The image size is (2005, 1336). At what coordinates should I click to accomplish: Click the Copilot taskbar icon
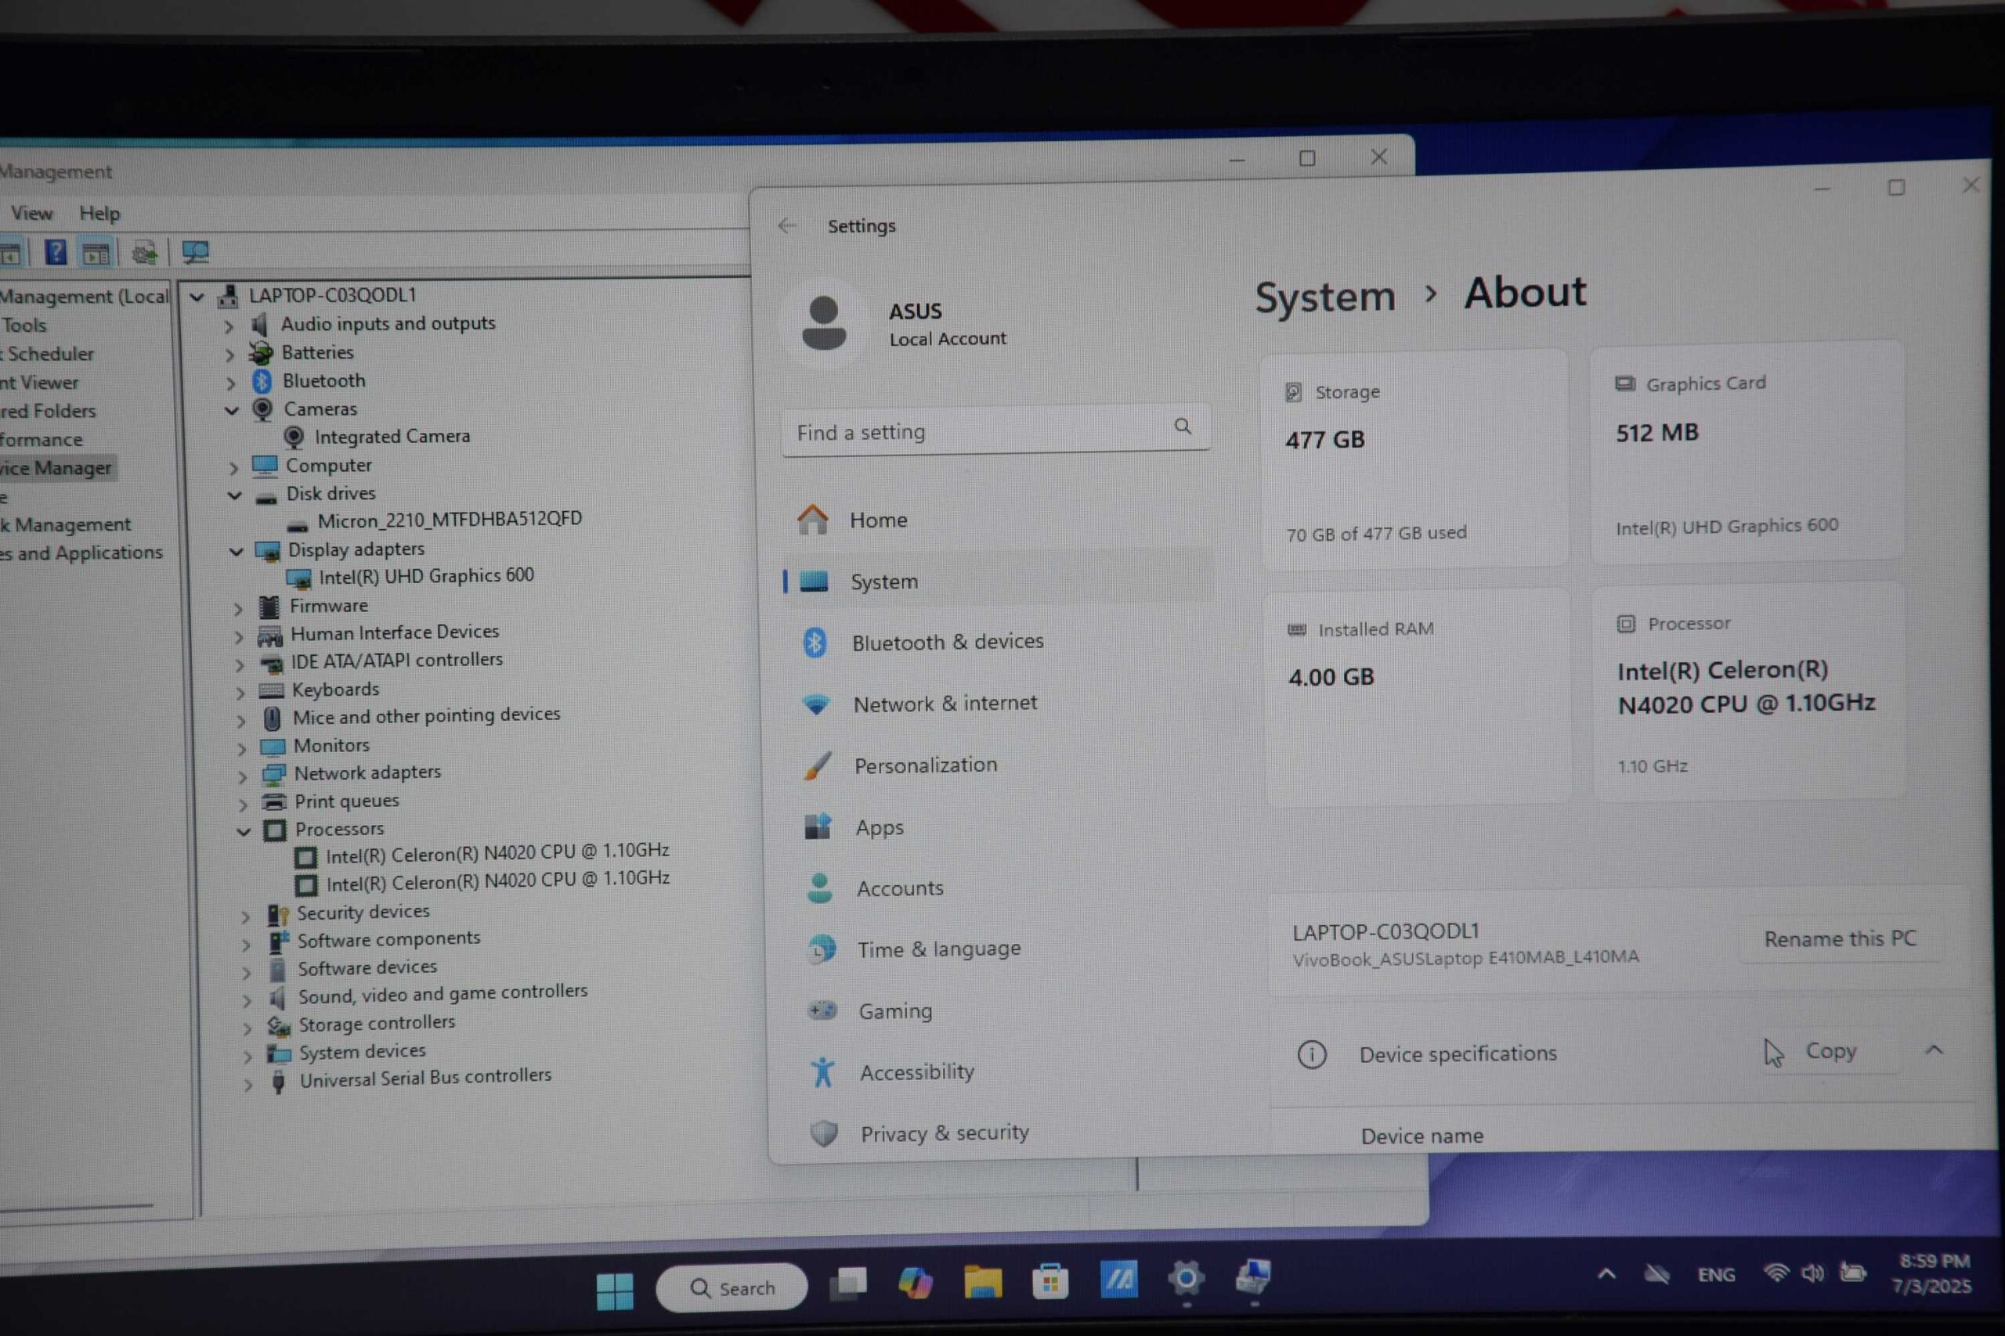[x=915, y=1284]
